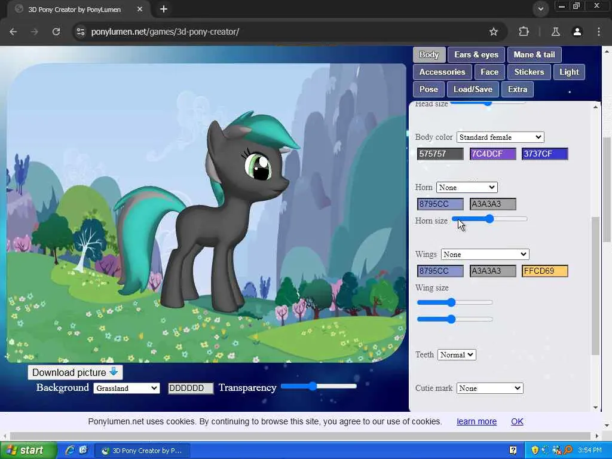The width and height of the screenshot is (612, 459).
Task: Go back to the previous page
Action: (13, 32)
